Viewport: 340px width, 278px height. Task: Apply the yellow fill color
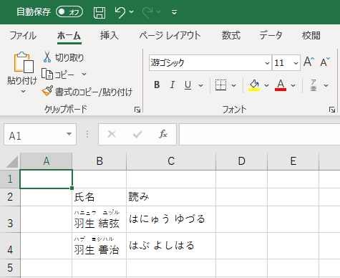point(254,85)
